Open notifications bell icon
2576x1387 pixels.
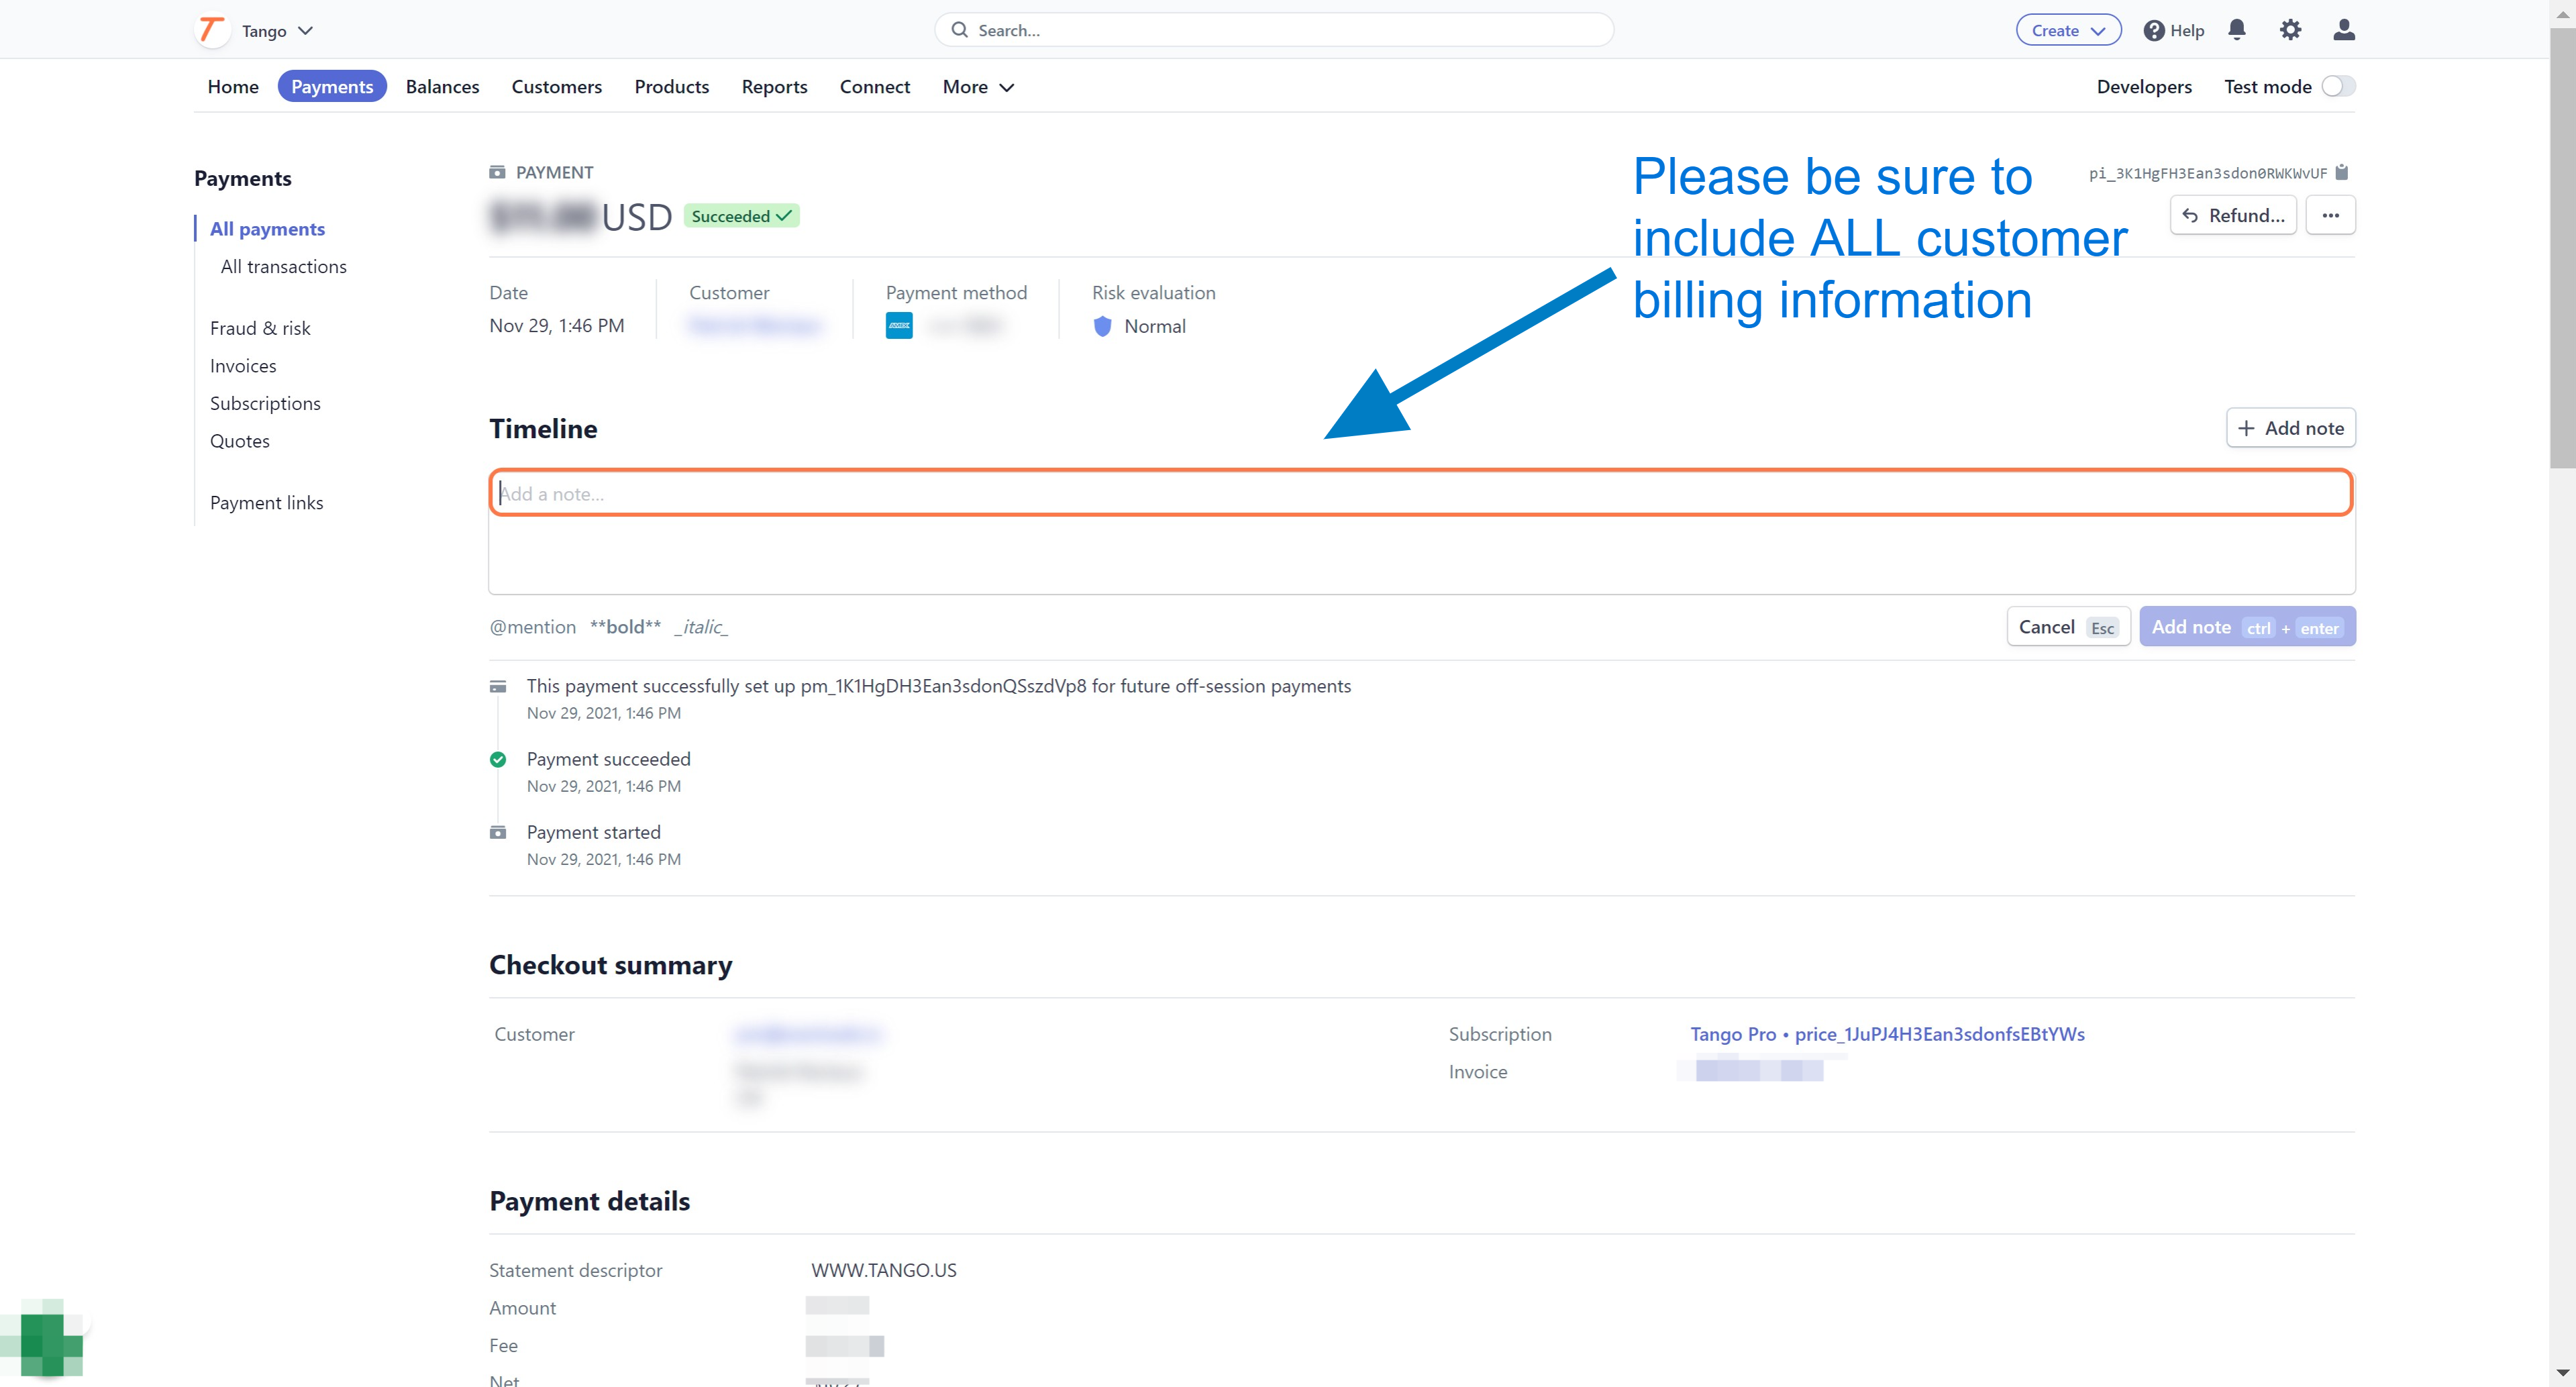point(2237,30)
